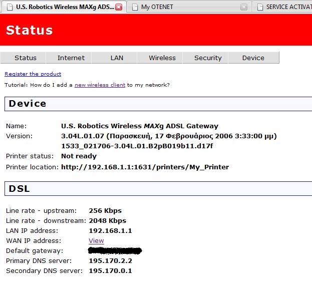This screenshot has height=284, width=312.
Task: Click the printer location URL text
Action: pyautogui.click(x=145, y=167)
